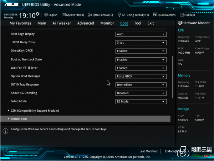Expand the Secure Boot submenu
The width and height of the screenshot is (214, 161).
[86, 119]
